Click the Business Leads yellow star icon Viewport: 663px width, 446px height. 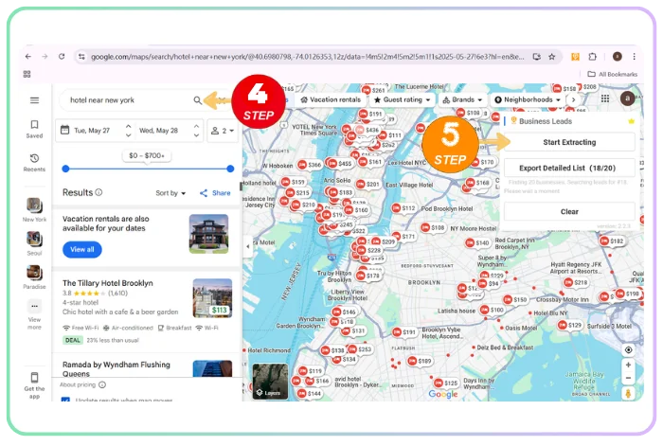click(632, 121)
